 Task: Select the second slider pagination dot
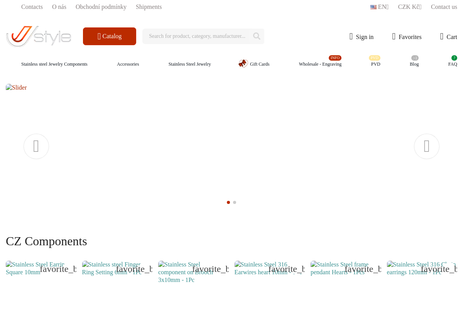pos(235,202)
